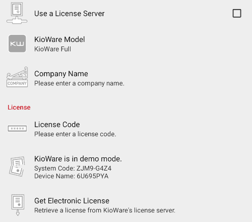Tap 'Please enter a company name.' text

click(79, 83)
